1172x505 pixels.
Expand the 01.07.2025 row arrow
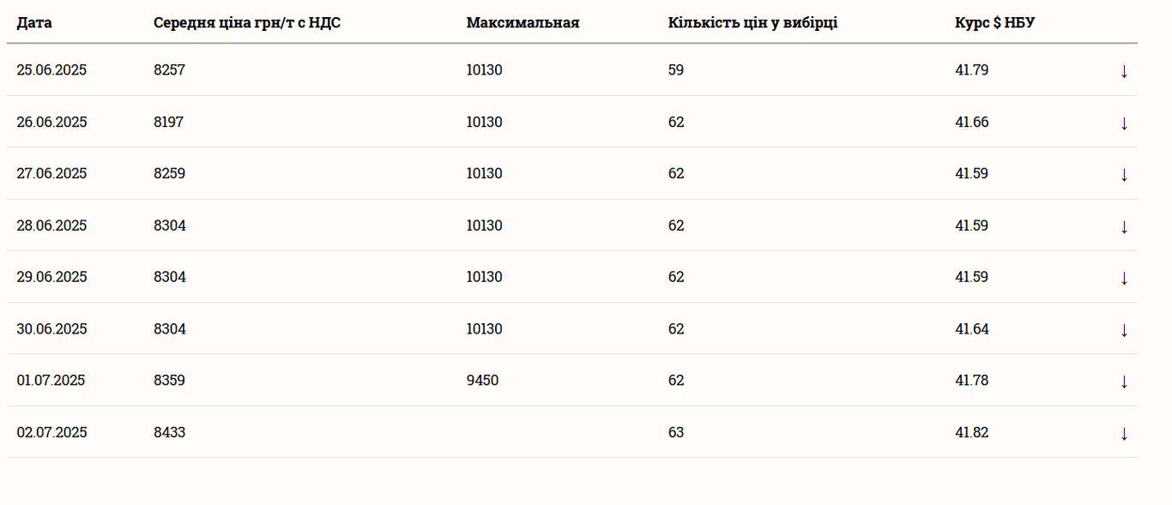click(1124, 381)
